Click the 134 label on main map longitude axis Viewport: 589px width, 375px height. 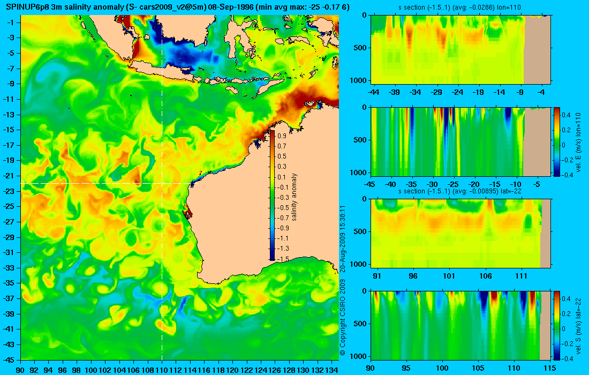tap(331, 370)
